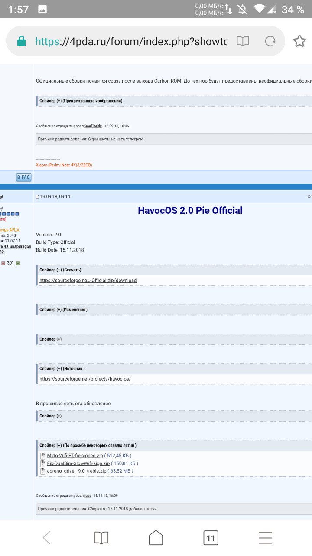Reload the page with refresh icon
The width and height of the screenshot is (312, 556).
coord(270,41)
